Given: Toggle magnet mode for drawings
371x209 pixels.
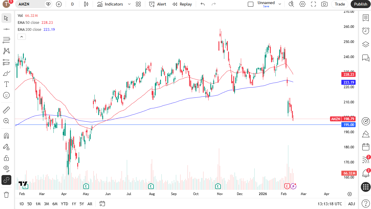Looking at the screenshot, I should pyautogui.click(x=6, y=136).
